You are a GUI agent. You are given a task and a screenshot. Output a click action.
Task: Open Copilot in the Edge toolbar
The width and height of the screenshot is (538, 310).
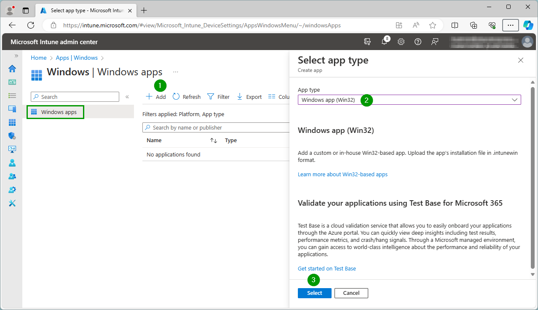pyautogui.click(x=528, y=25)
